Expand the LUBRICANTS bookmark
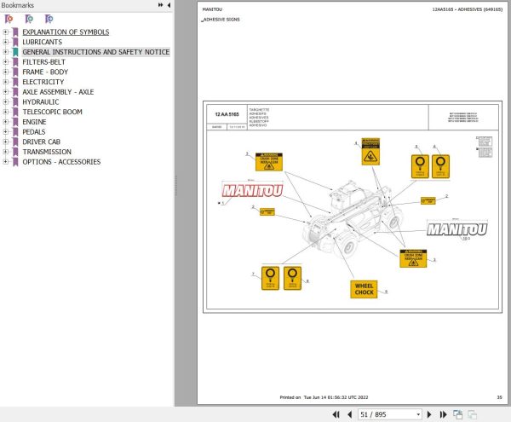 pyautogui.click(x=5, y=42)
